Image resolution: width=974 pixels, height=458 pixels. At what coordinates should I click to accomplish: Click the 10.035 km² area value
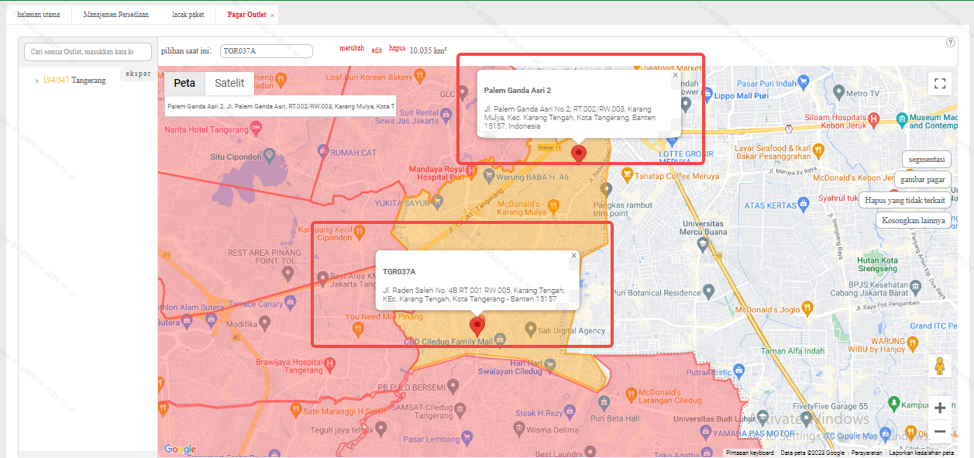click(428, 50)
